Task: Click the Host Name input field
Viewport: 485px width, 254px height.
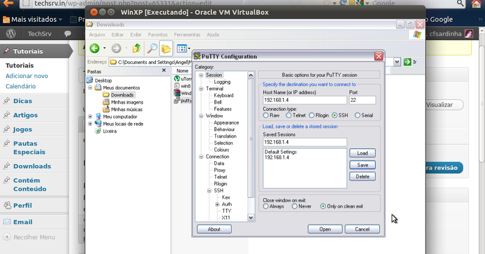Action: tap(305, 100)
